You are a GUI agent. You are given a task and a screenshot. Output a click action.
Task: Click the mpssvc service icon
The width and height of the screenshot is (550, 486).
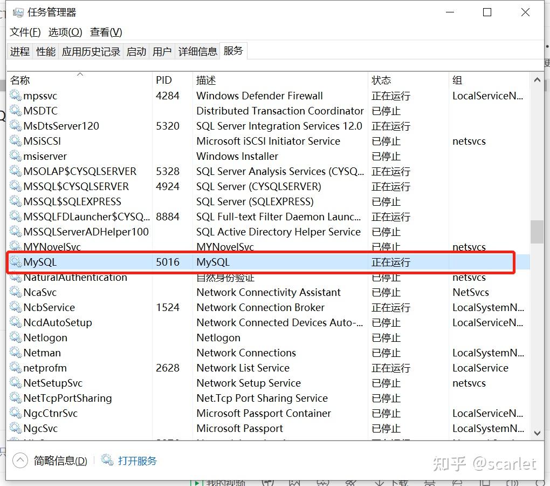16,96
